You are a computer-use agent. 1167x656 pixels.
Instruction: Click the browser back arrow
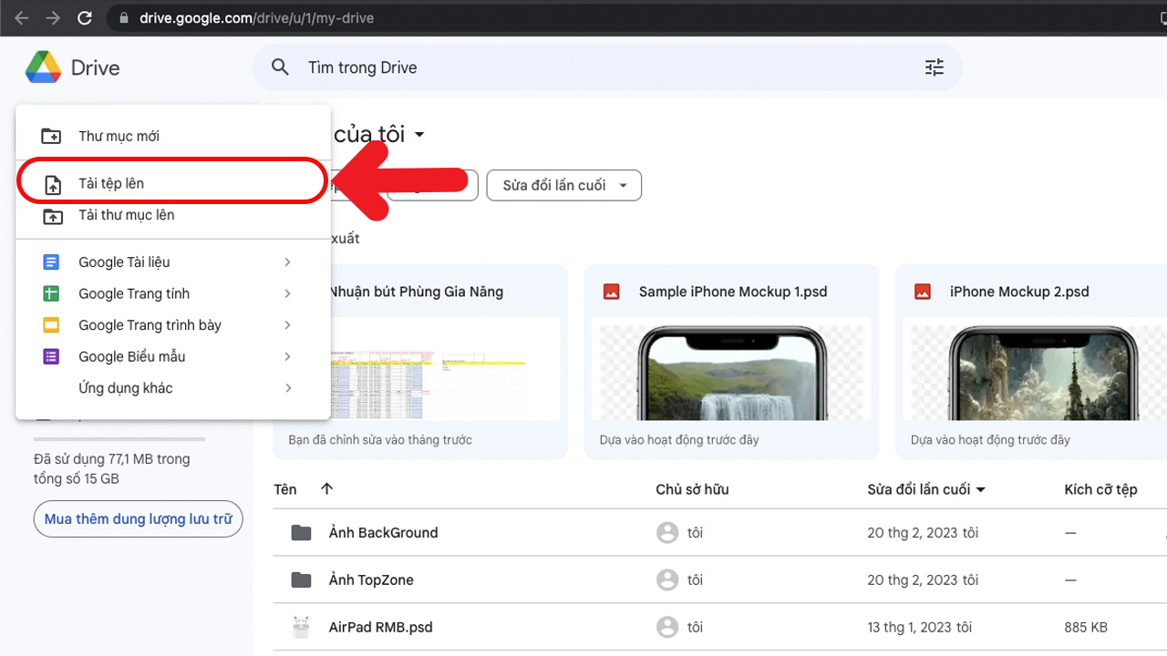pyautogui.click(x=21, y=18)
